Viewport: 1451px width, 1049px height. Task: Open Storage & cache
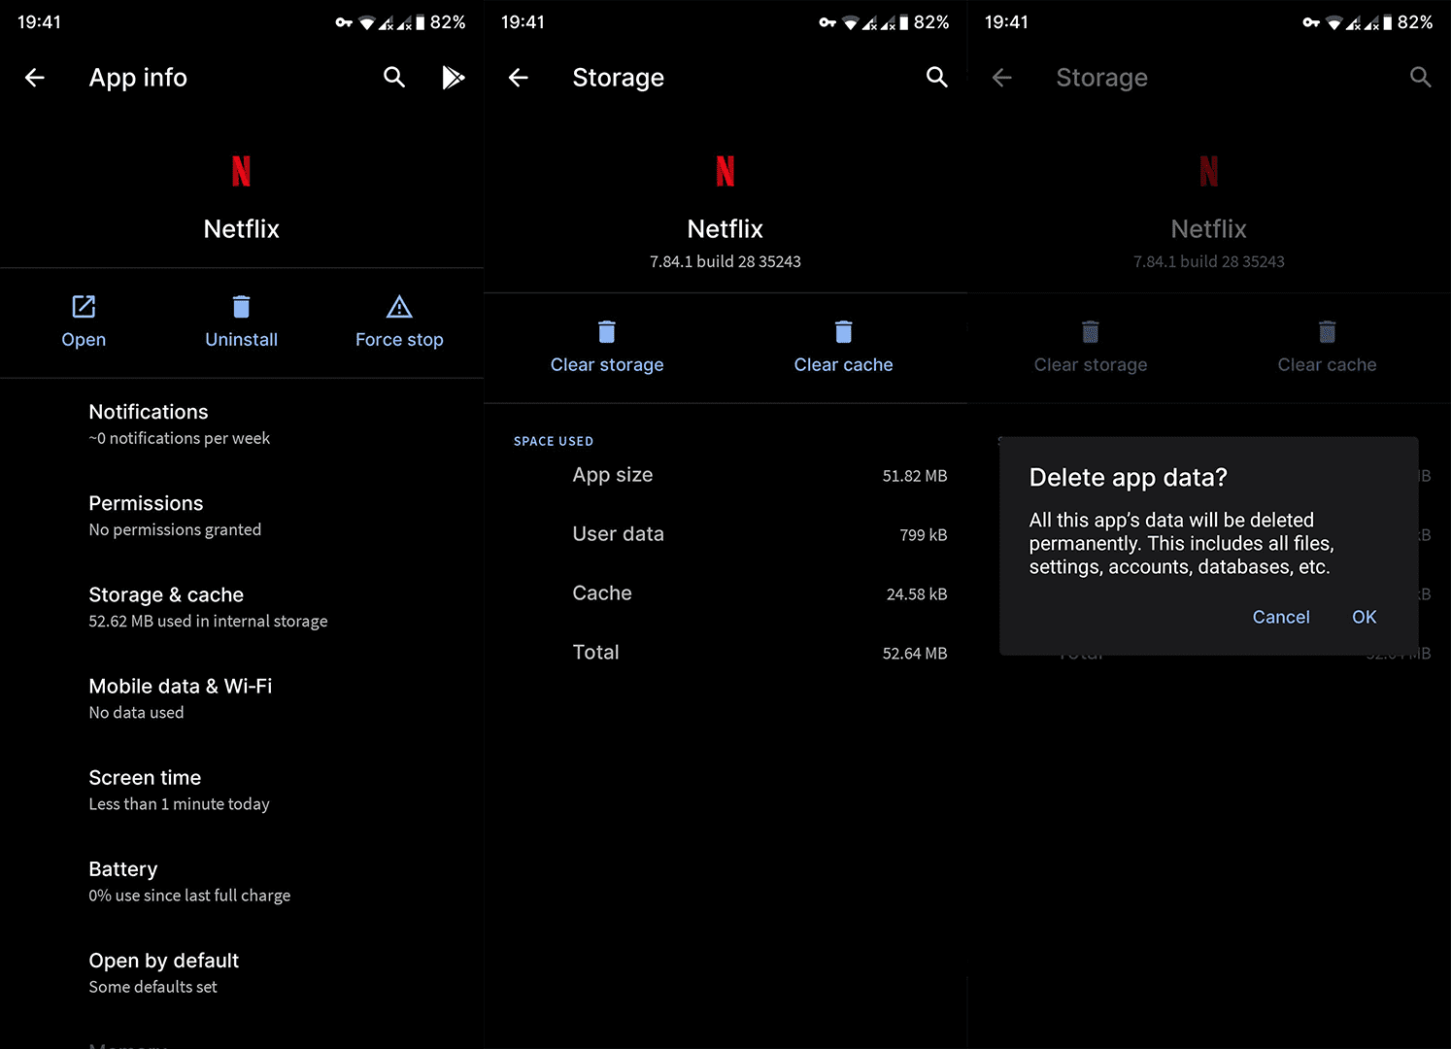(x=242, y=607)
